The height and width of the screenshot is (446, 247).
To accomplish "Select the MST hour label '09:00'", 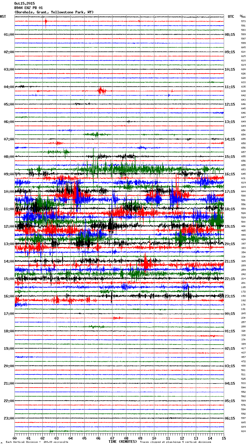I will 9,174.
